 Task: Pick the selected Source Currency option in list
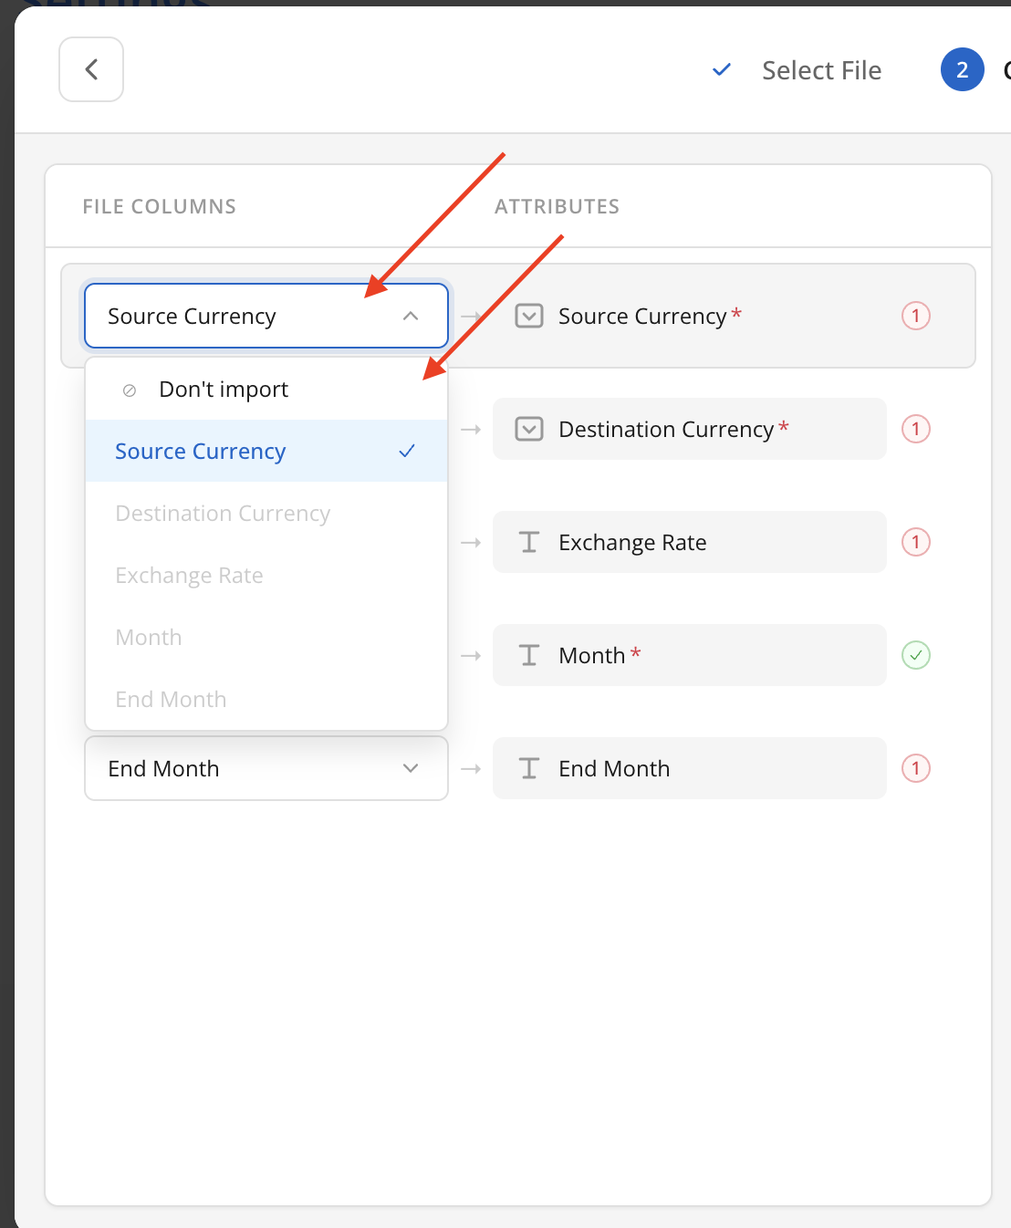pos(266,451)
